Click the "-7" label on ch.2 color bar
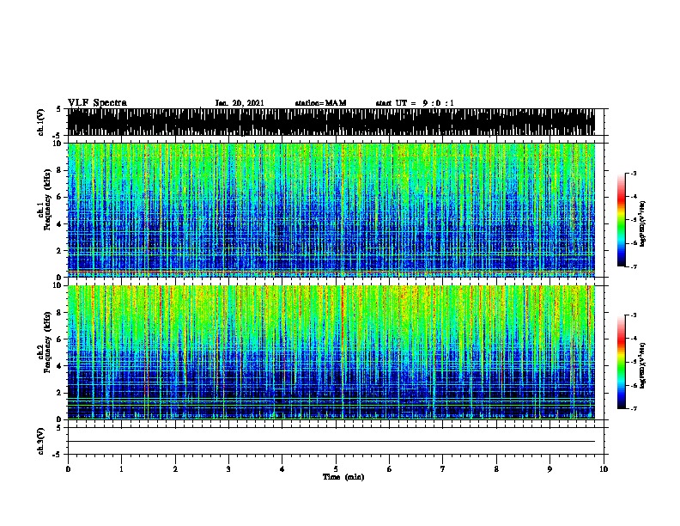Image resolution: width=680 pixels, height=526 pixels. point(633,409)
